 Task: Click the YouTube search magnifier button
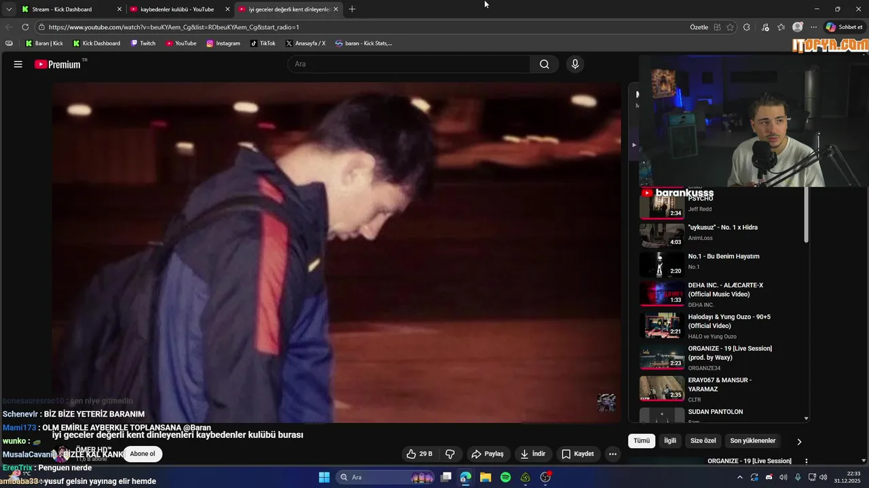pyautogui.click(x=544, y=64)
